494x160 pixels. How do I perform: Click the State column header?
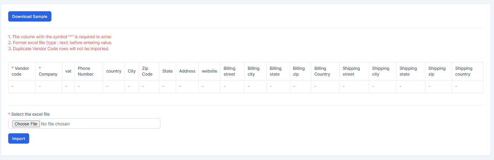pyautogui.click(x=168, y=71)
